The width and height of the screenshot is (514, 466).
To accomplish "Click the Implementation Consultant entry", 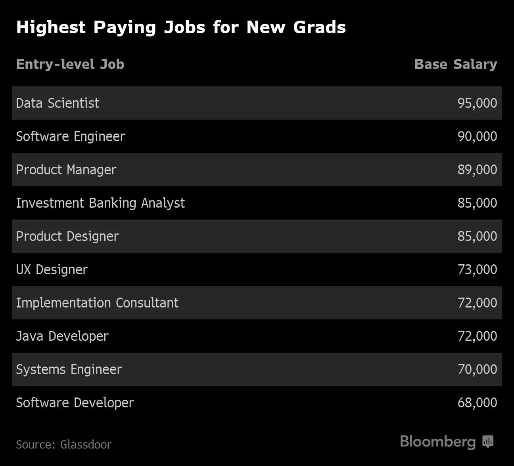I will click(x=97, y=303).
